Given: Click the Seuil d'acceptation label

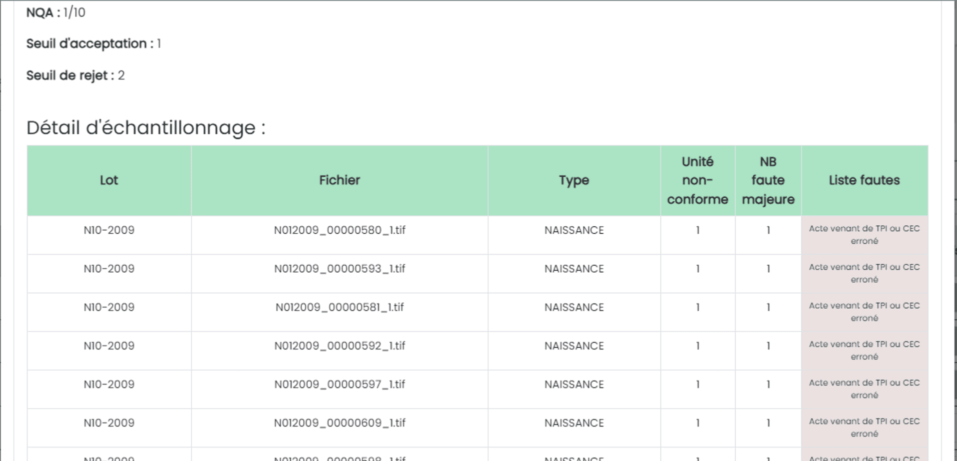Looking at the screenshot, I should [x=86, y=44].
